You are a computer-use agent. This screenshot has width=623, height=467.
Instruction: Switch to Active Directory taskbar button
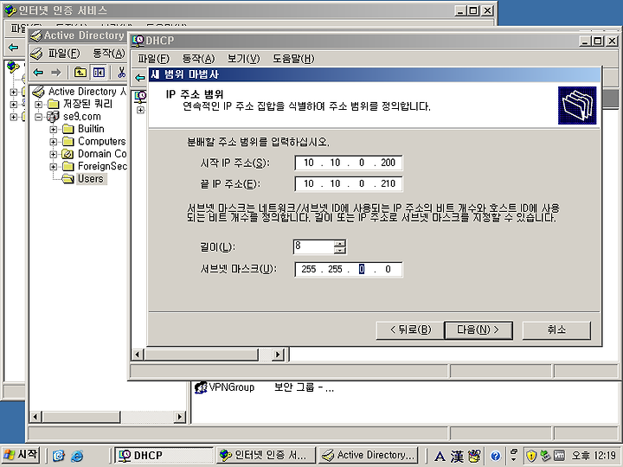click(369, 455)
